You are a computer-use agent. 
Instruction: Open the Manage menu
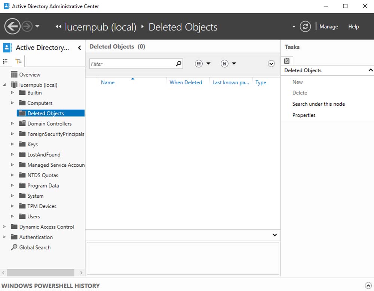[x=328, y=27]
